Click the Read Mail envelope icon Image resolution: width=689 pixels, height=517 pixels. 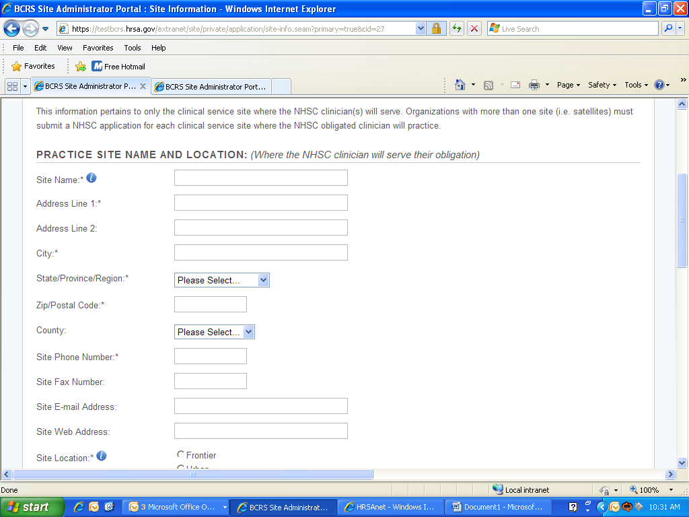coord(515,85)
